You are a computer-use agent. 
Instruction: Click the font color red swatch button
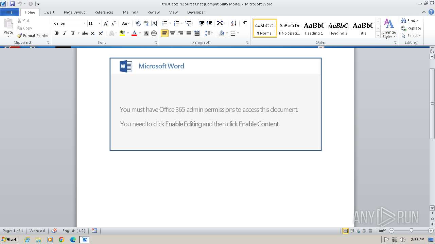pos(134,33)
